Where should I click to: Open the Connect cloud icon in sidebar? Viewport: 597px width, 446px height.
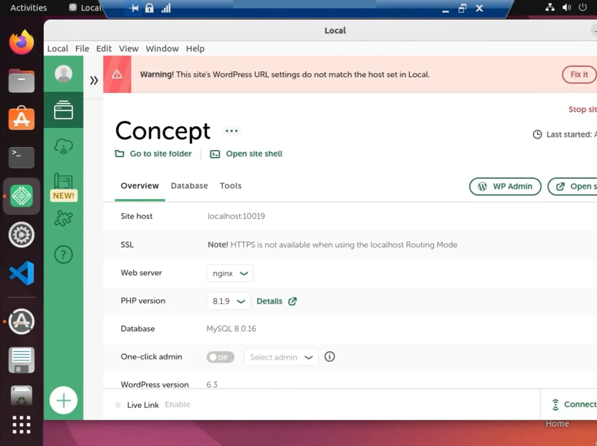63,146
